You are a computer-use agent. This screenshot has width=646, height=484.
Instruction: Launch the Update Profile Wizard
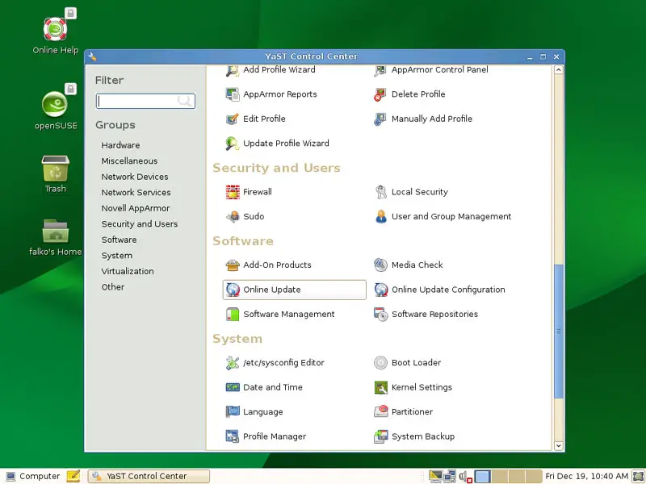(x=277, y=144)
